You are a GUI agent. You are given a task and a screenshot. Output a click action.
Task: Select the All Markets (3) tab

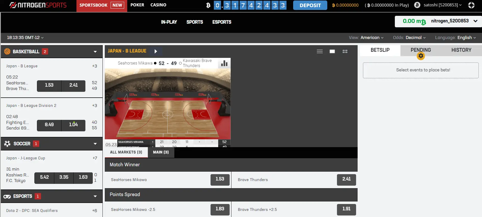[x=126, y=152]
